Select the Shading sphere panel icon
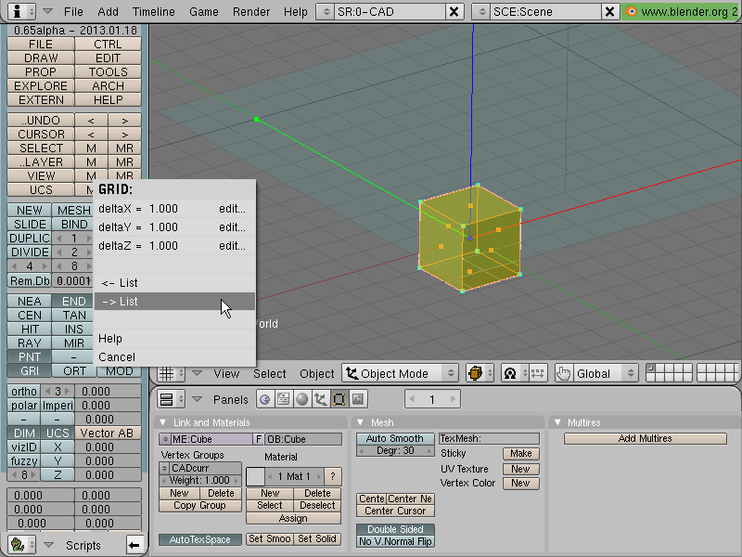The height and width of the screenshot is (557, 742). (x=301, y=399)
